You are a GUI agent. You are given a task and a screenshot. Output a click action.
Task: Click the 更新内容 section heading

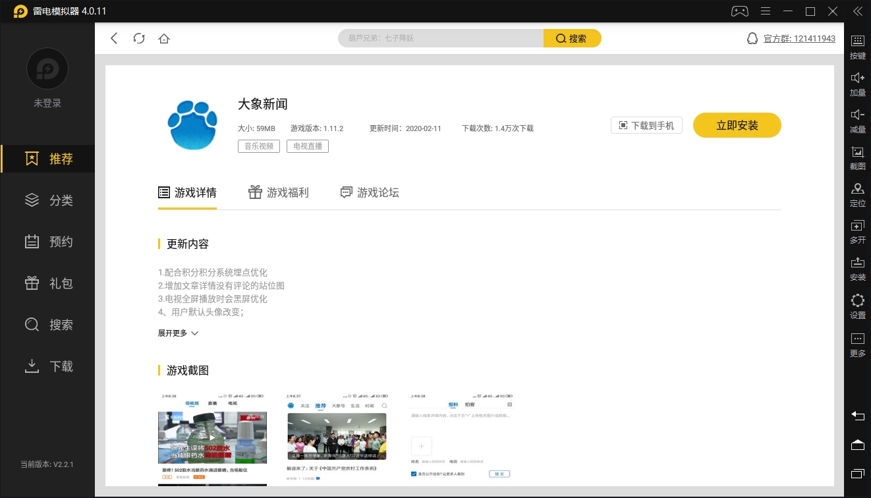188,244
